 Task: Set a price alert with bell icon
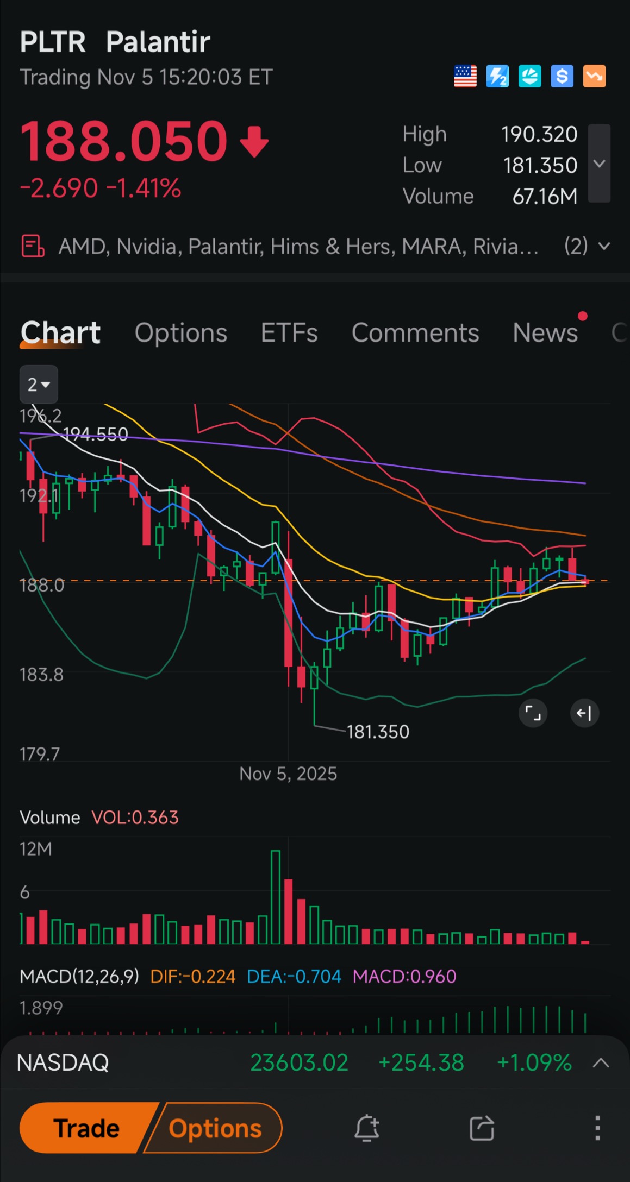click(367, 1128)
